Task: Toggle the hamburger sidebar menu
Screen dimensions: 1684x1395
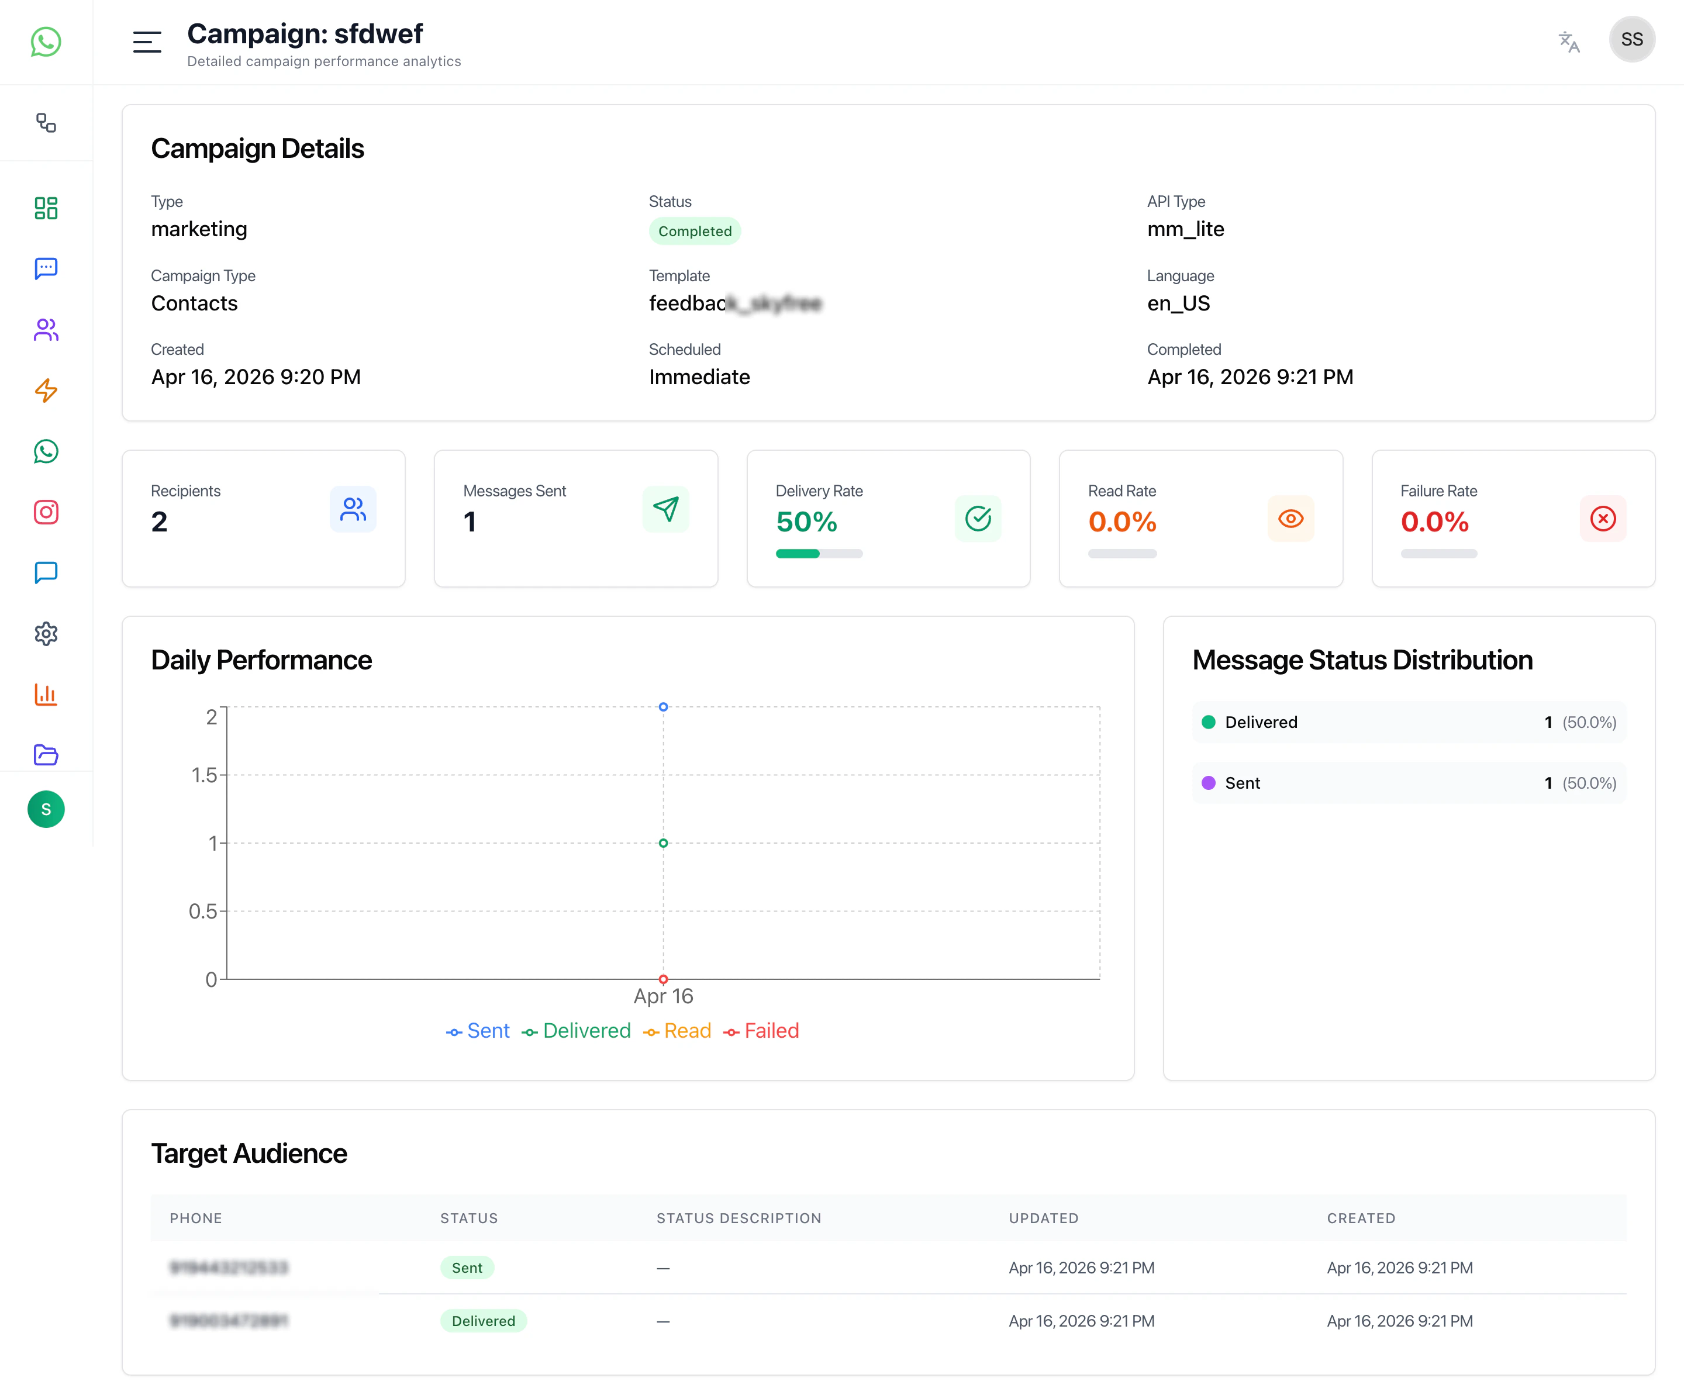Action: tap(147, 42)
